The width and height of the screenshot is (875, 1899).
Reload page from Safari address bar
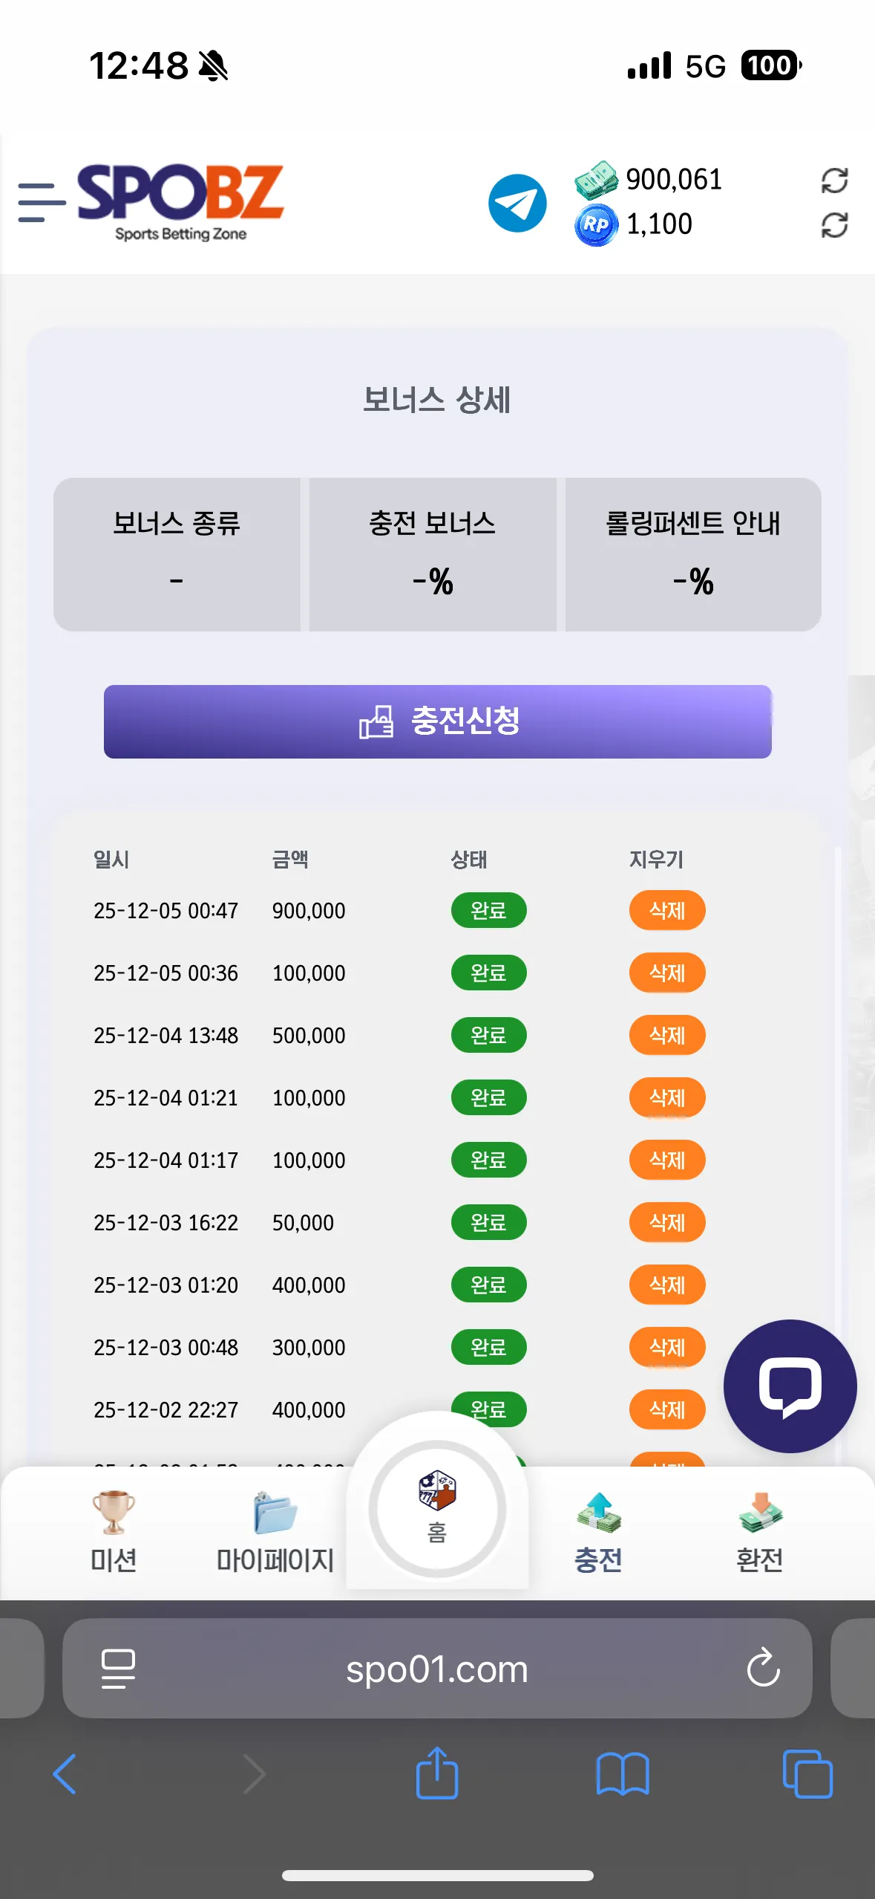tap(763, 1669)
